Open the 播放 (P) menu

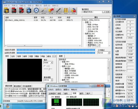[x=39, y=6]
